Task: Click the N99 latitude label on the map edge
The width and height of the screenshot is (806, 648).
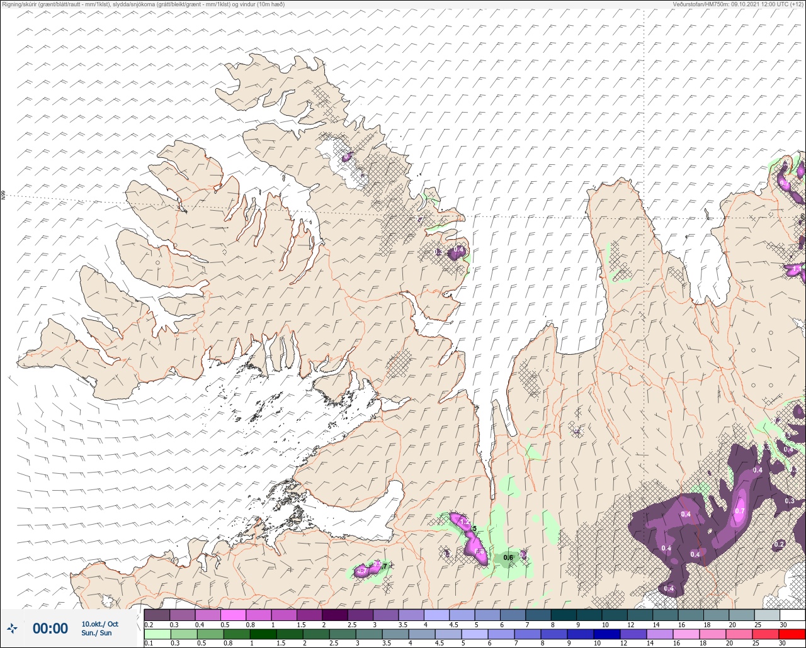Action: [3, 196]
